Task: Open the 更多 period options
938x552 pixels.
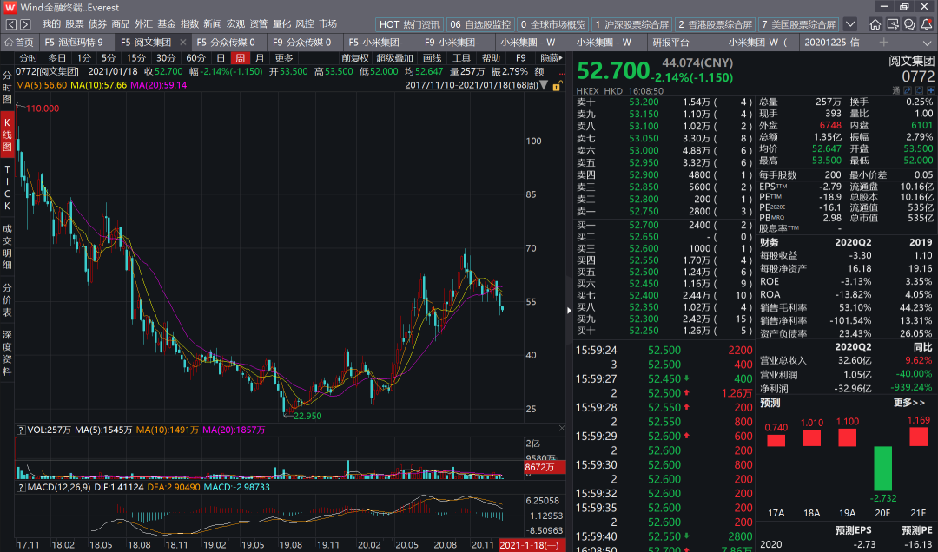Action: tap(284, 58)
